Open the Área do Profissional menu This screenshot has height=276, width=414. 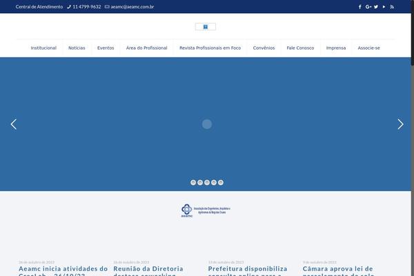[146, 48]
